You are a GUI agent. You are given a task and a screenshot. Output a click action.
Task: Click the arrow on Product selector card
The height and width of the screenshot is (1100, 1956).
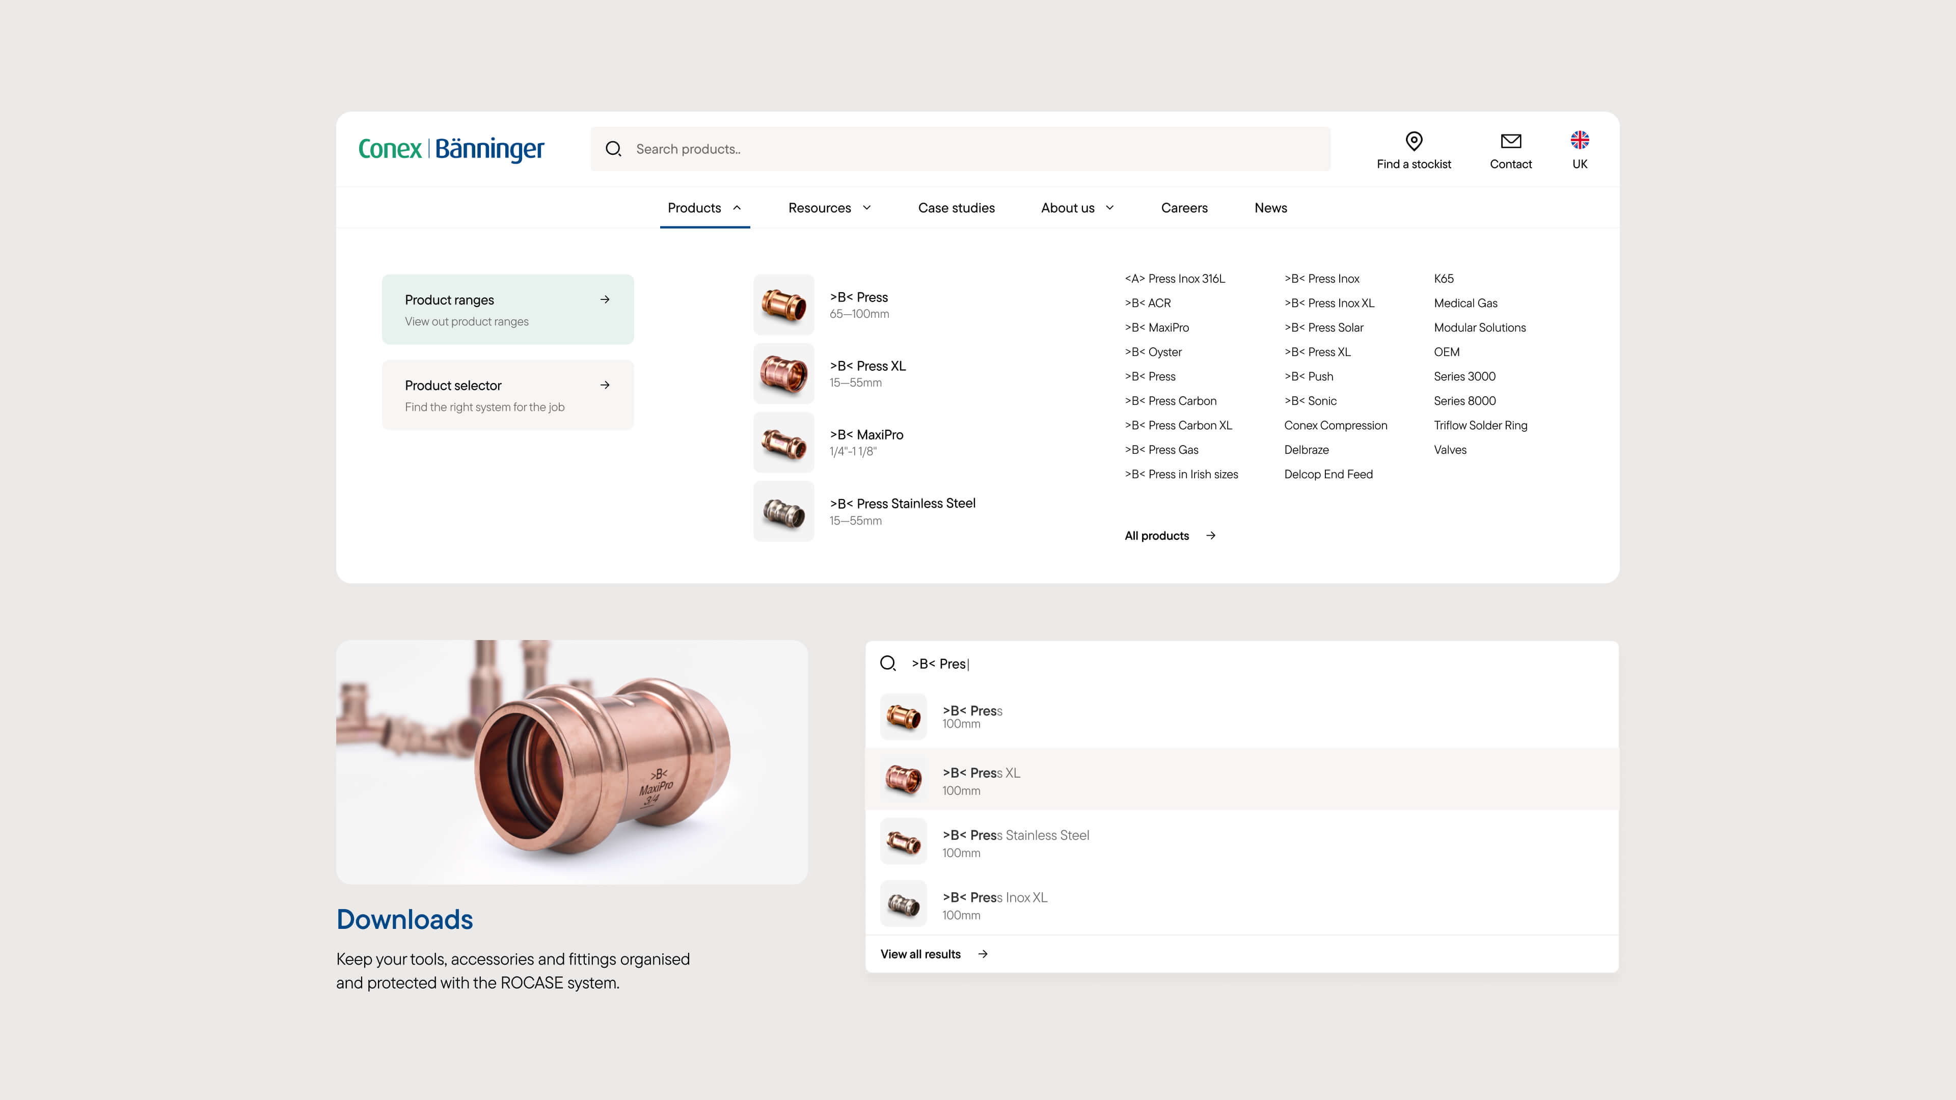(x=605, y=385)
